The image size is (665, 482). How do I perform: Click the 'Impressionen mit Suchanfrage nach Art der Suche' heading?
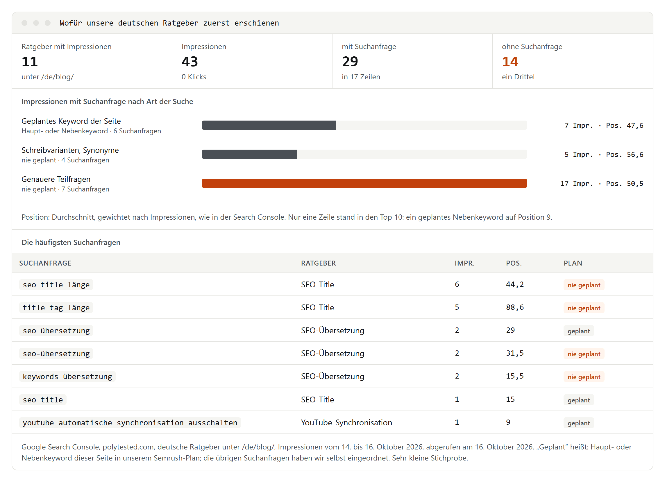click(107, 101)
